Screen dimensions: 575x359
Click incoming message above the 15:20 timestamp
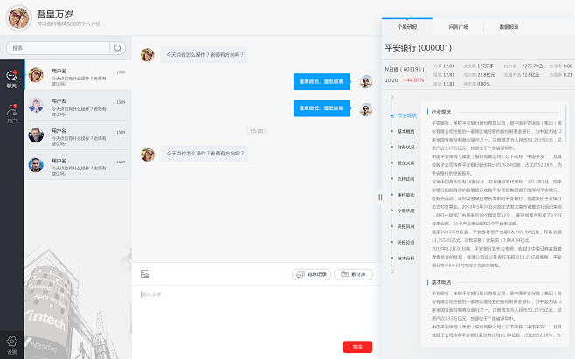pyautogui.click(x=204, y=55)
